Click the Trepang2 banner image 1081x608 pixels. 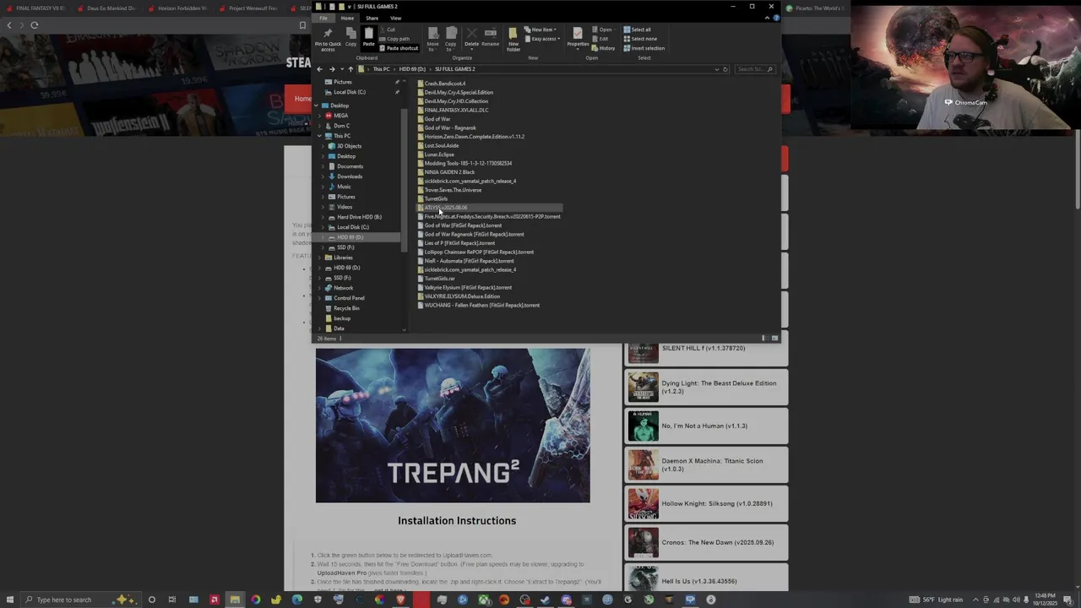coord(453,426)
